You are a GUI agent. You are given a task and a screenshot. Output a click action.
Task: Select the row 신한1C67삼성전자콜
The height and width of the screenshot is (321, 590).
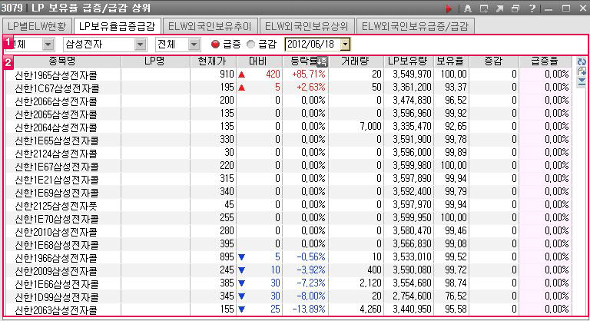pos(288,88)
